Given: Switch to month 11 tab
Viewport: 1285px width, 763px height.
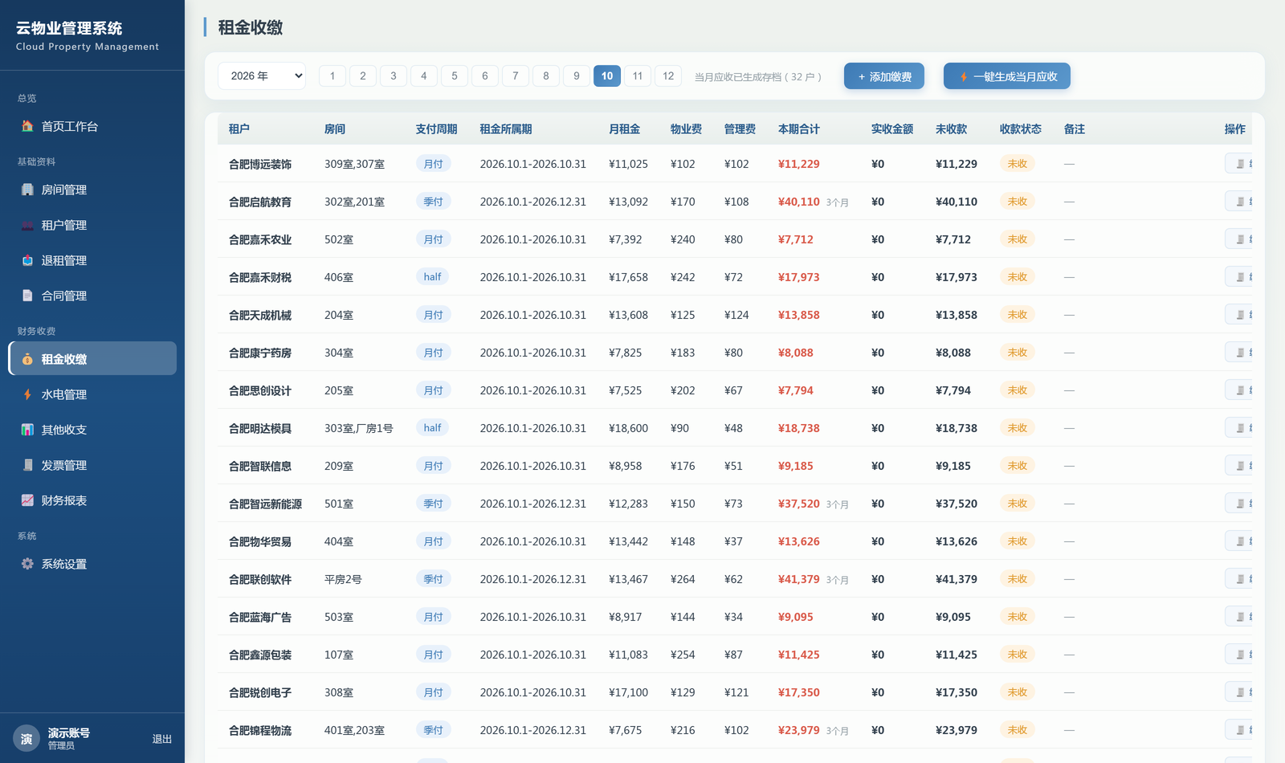Looking at the screenshot, I should pos(638,75).
